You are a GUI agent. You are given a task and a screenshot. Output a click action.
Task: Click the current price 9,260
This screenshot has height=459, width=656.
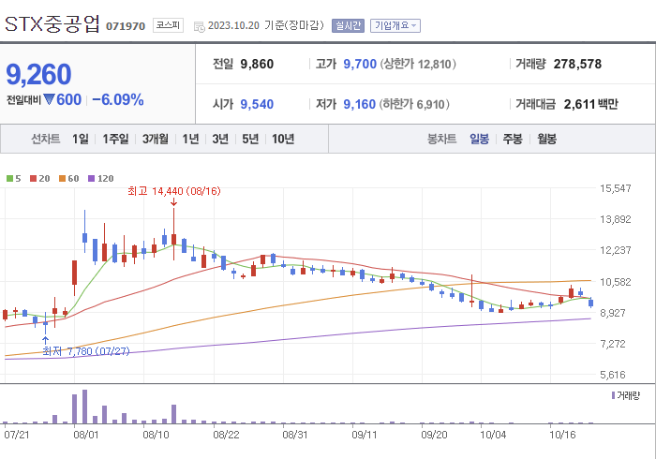pyautogui.click(x=38, y=74)
